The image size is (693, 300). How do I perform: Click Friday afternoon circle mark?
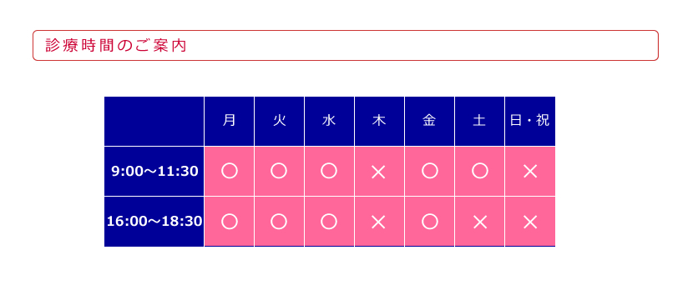(429, 221)
